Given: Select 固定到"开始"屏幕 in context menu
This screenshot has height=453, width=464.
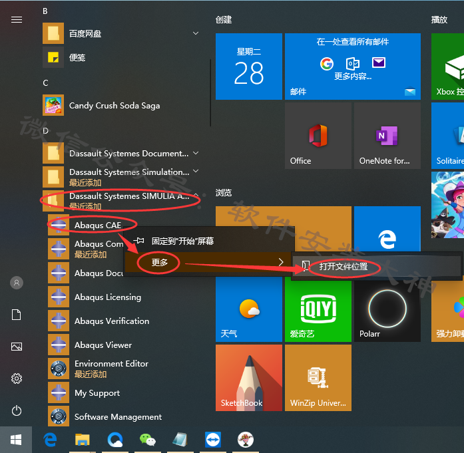Looking at the screenshot, I should [209, 241].
